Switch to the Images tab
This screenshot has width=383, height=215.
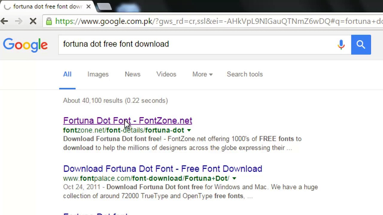(98, 74)
